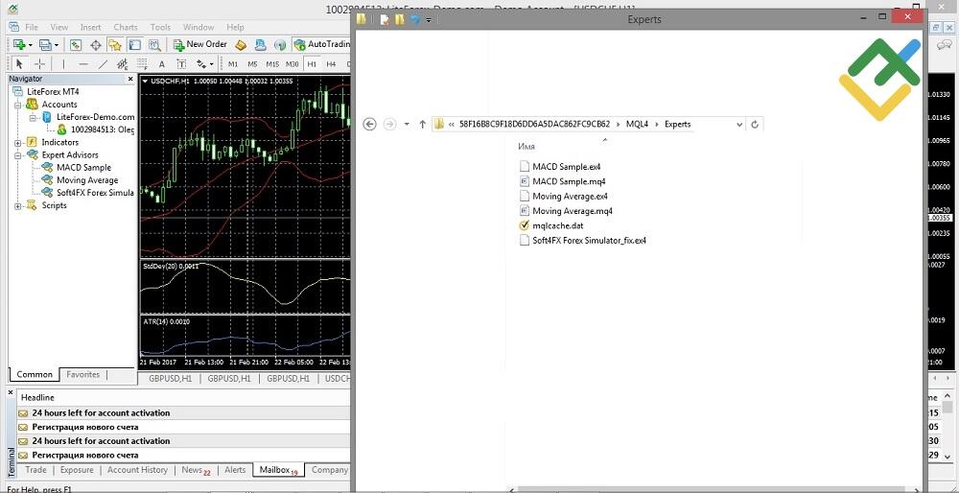Image resolution: width=959 pixels, height=493 pixels.
Task: Open the View menu
Action: [x=59, y=28]
